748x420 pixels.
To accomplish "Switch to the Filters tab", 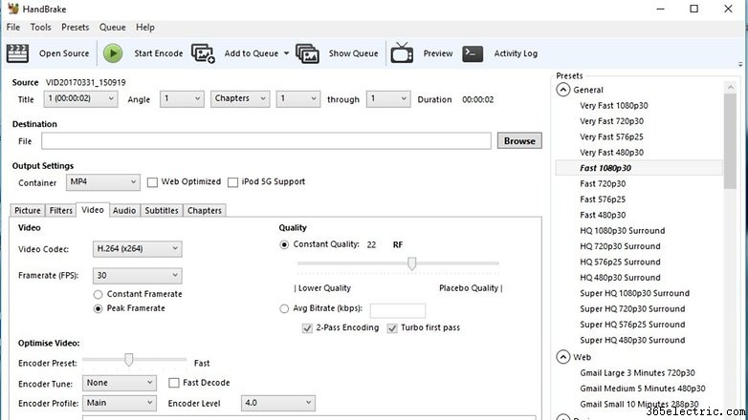I will click(x=61, y=210).
